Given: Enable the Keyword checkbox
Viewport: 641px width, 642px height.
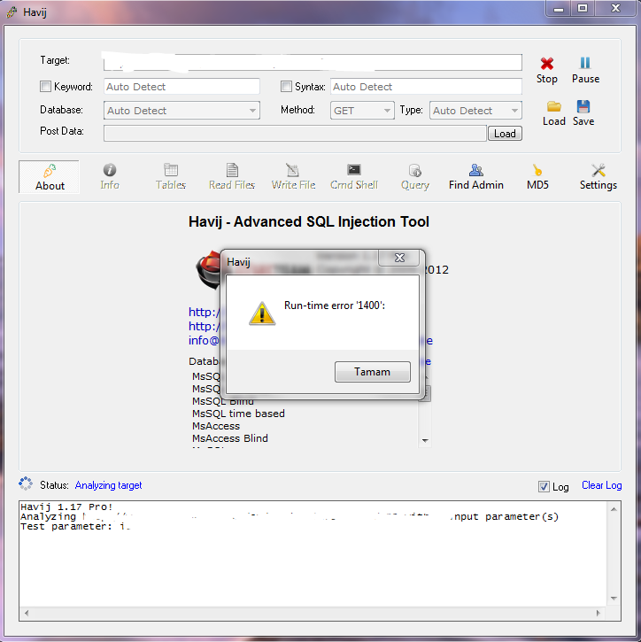Looking at the screenshot, I should click(x=45, y=87).
